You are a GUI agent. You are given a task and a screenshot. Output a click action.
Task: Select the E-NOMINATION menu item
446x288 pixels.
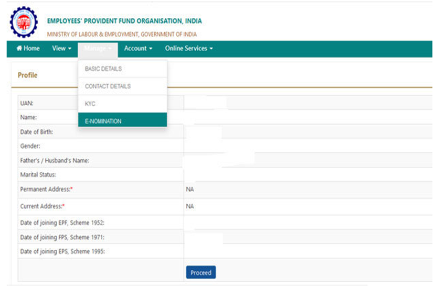click(103, 121)
